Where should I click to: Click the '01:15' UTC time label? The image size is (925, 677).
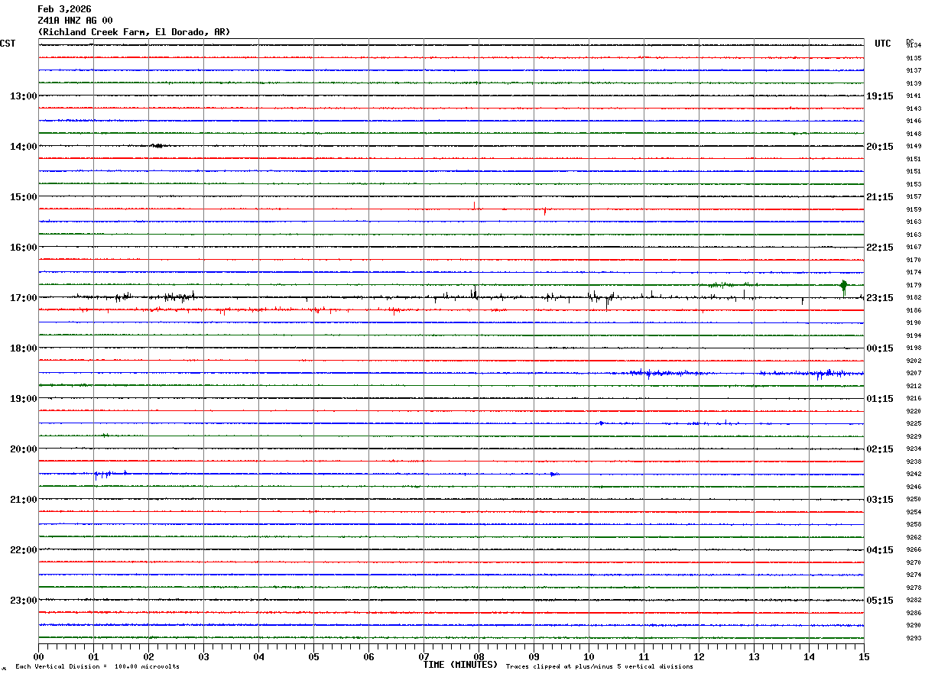coord(880,399)
